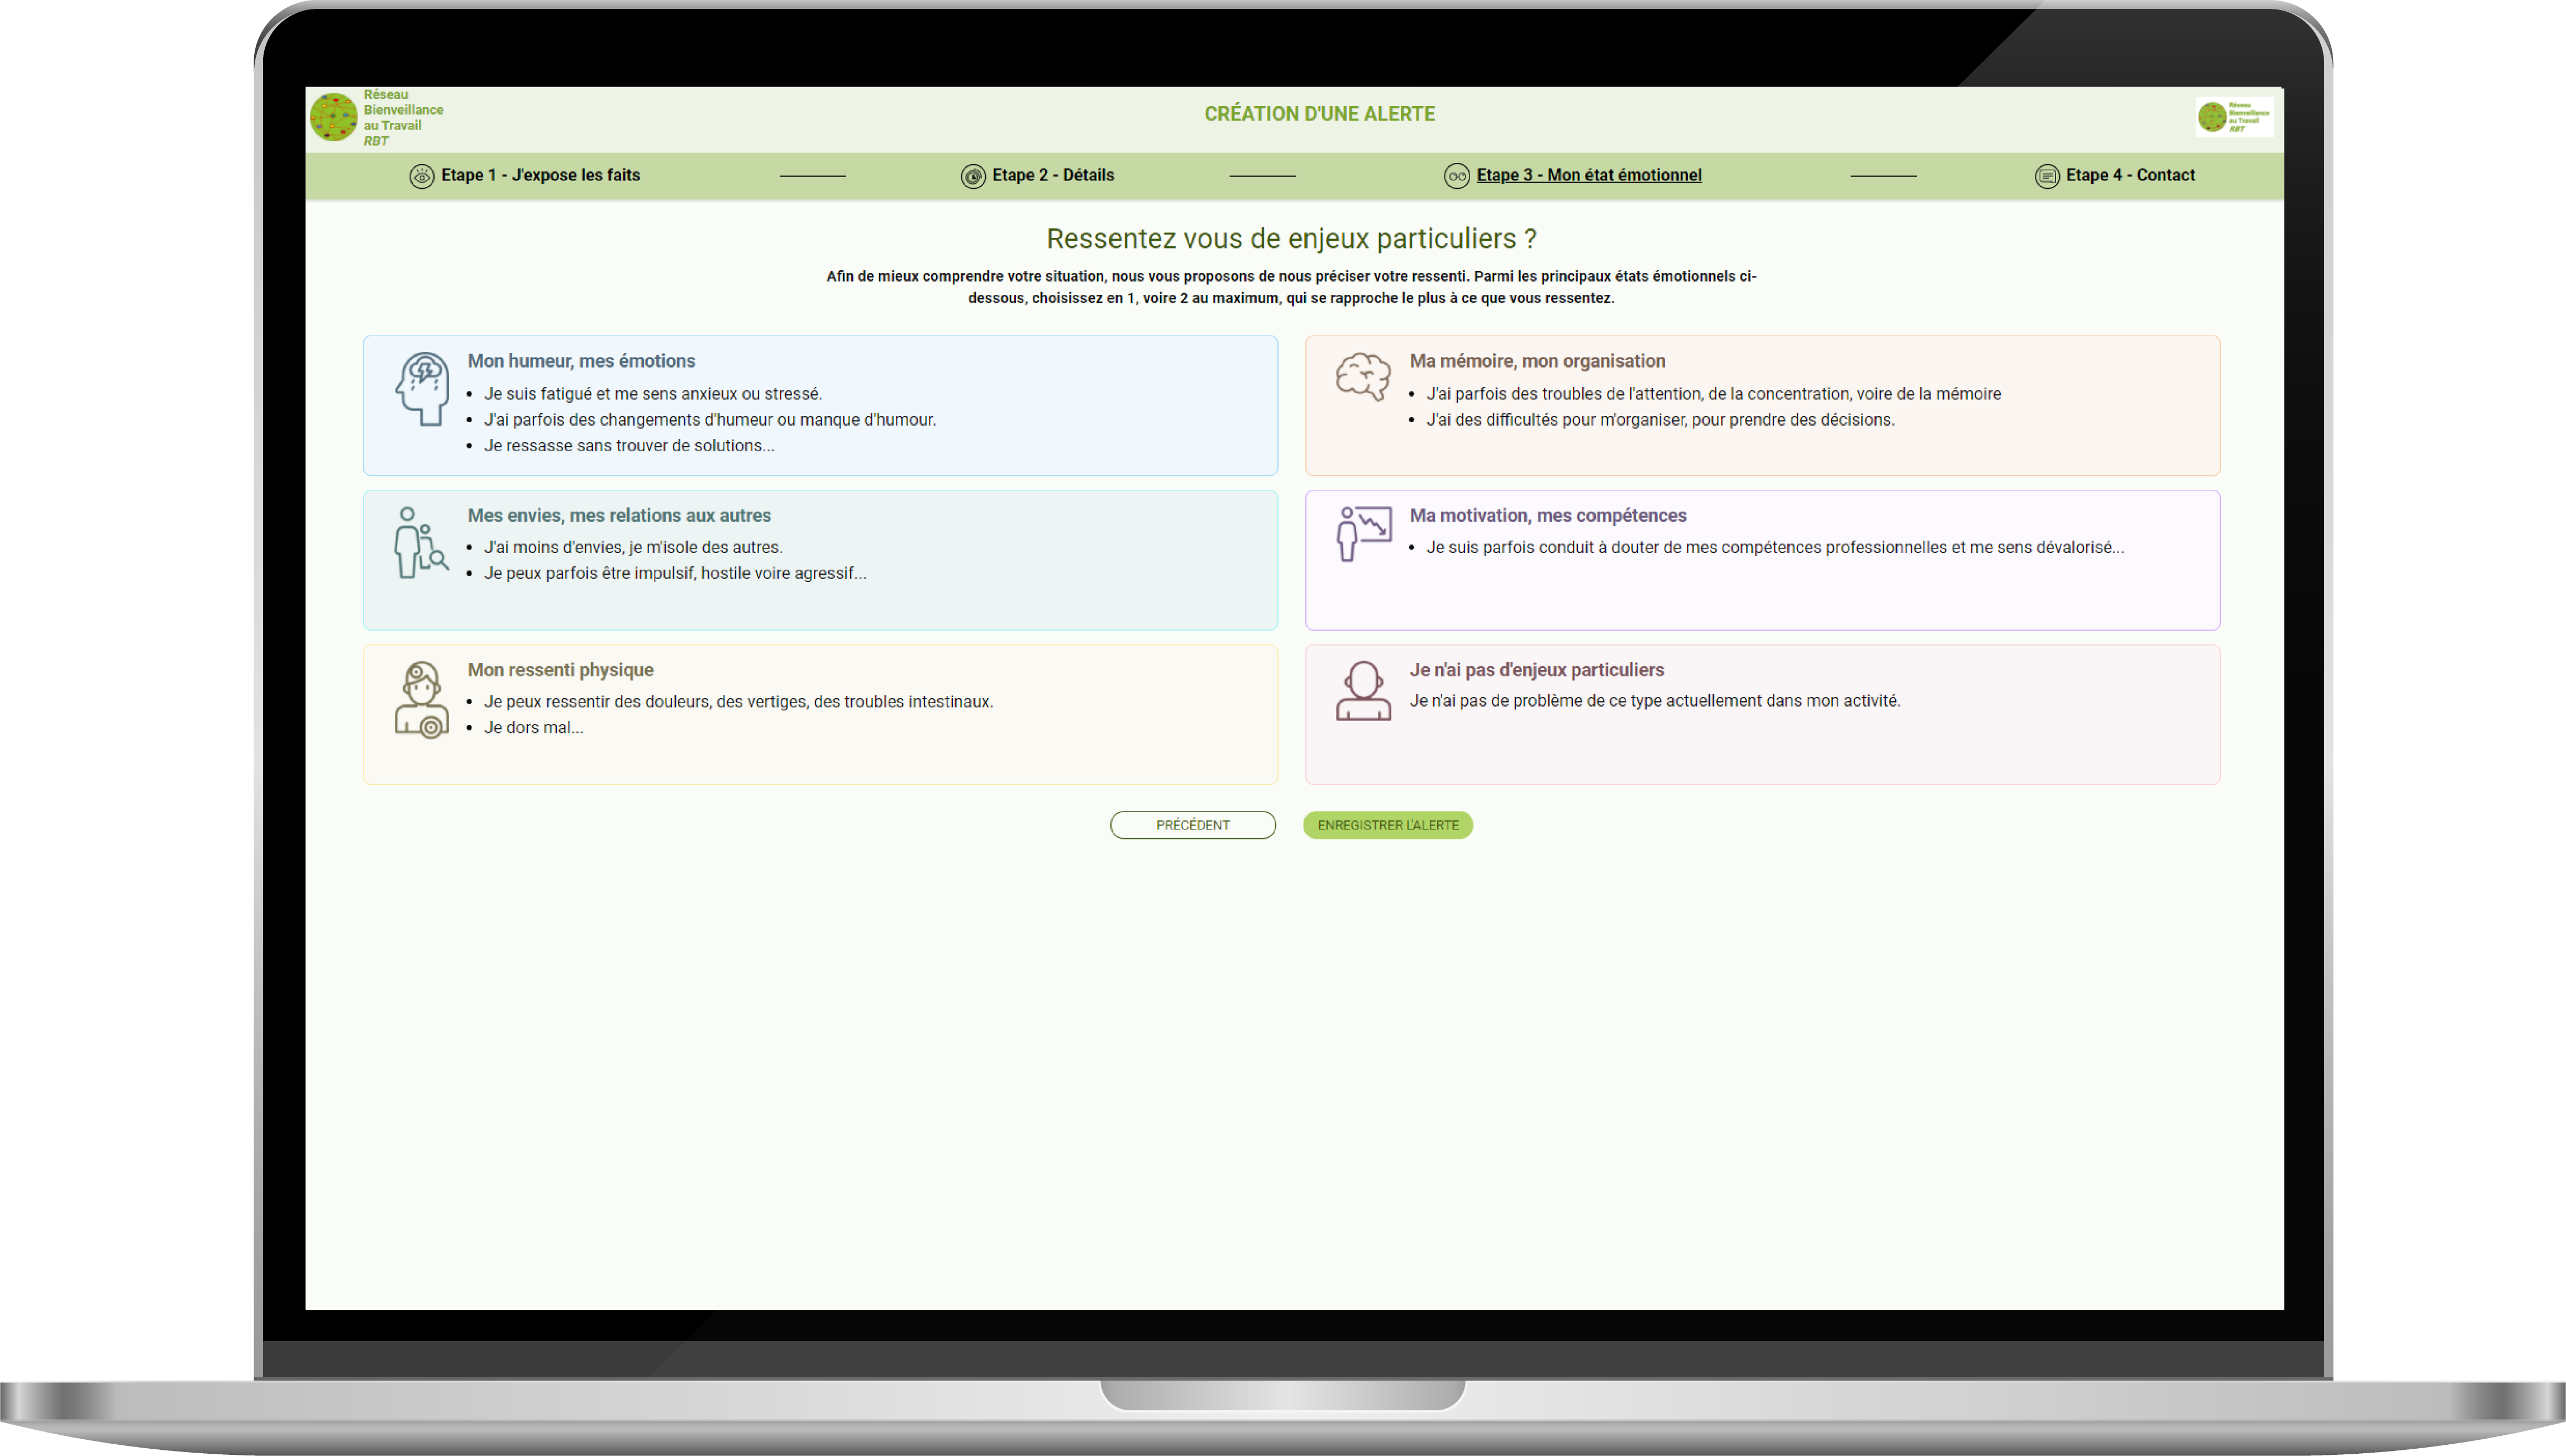Click the target icon beside Etape 2
2566x1456 pixels.
[973, 177]
